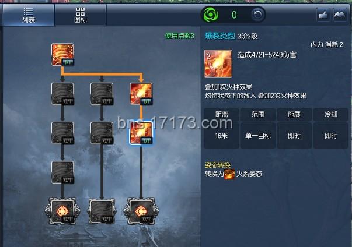
Task: Click the 冷却 cooldown header cell
Action: click(x=330, y=114)
